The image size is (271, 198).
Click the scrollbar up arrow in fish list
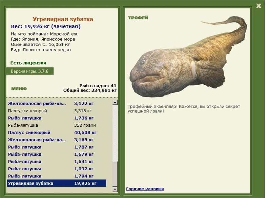pos(115,102)
